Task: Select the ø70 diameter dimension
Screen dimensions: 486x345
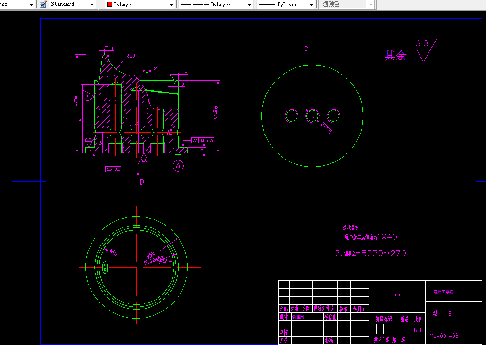Action: [164, 261]
